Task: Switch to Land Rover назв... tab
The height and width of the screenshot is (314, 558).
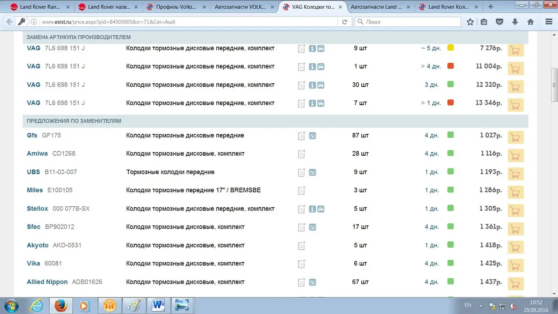Action: point(108,7)
